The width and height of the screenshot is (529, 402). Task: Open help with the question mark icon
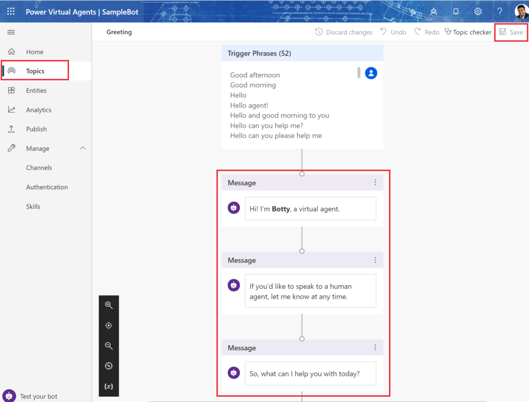coord(499,11)
